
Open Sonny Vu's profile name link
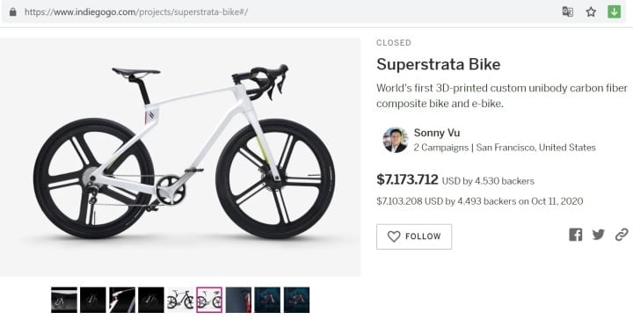437,133
